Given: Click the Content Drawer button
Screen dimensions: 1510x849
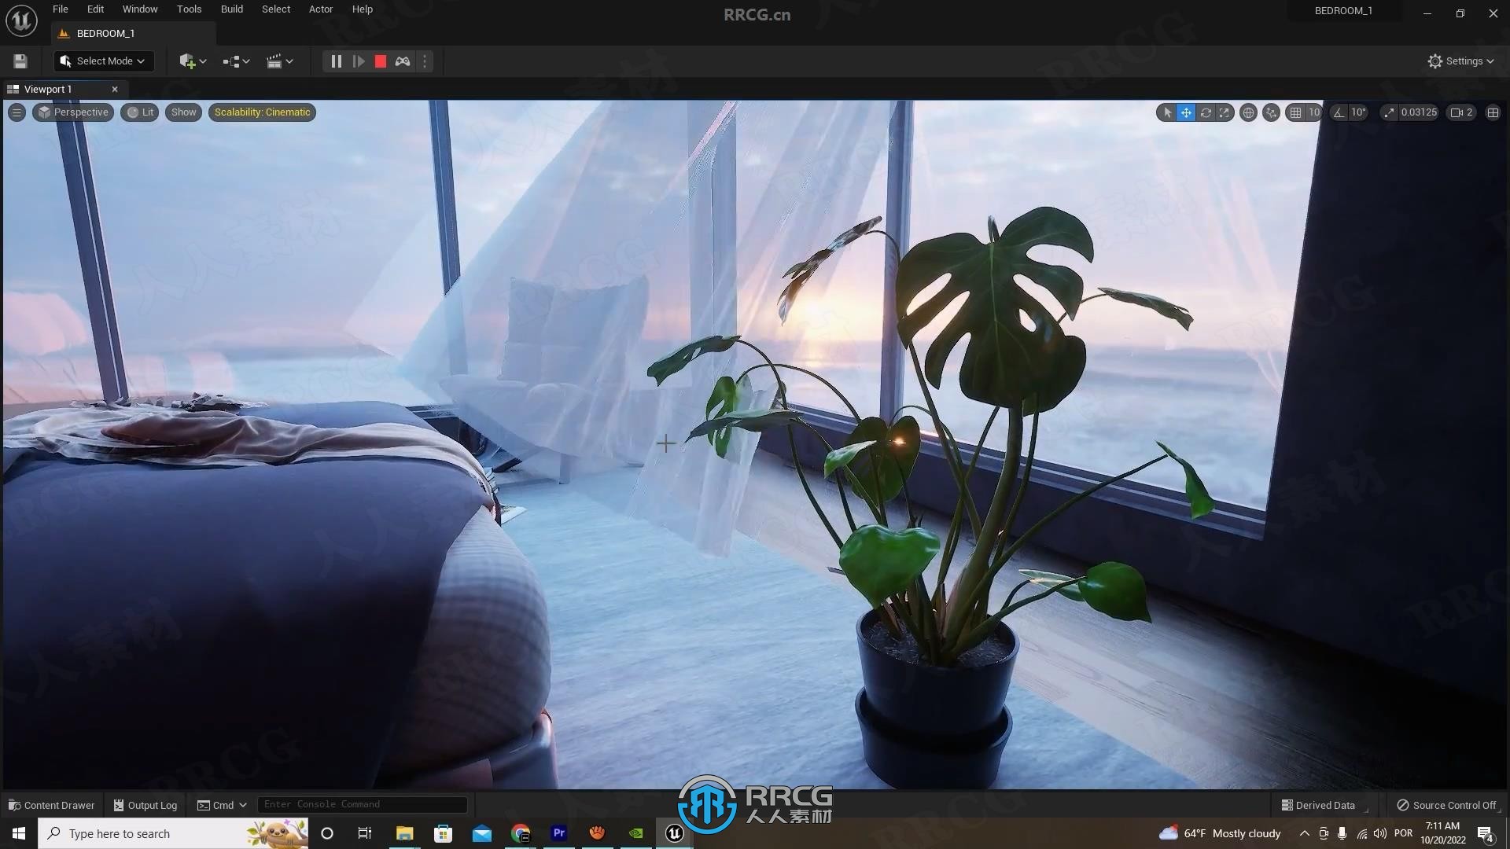Looking at the screenshot, I should [52, 804].
